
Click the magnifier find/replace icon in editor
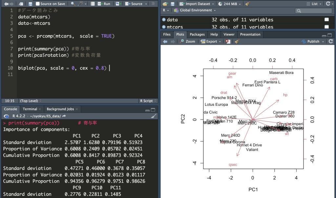pos(73,4)
